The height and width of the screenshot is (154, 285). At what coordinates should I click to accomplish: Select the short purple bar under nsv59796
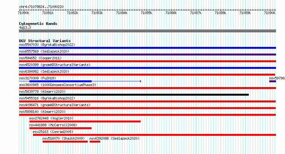tap(273, 81)
